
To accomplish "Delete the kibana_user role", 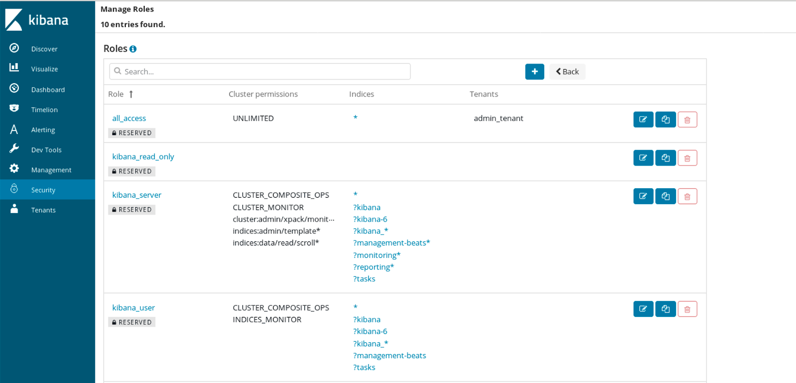I will 688,309.
